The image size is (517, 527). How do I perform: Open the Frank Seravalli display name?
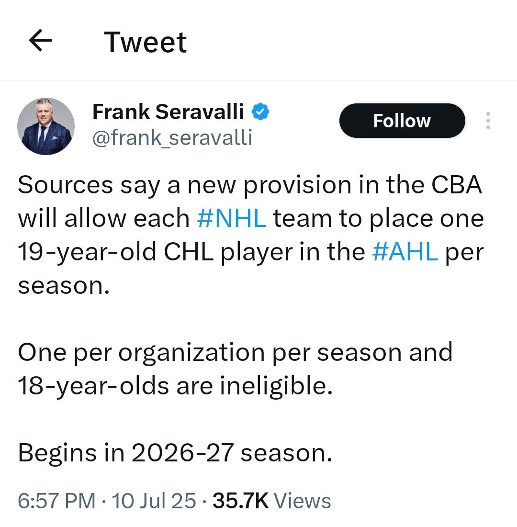168,112
